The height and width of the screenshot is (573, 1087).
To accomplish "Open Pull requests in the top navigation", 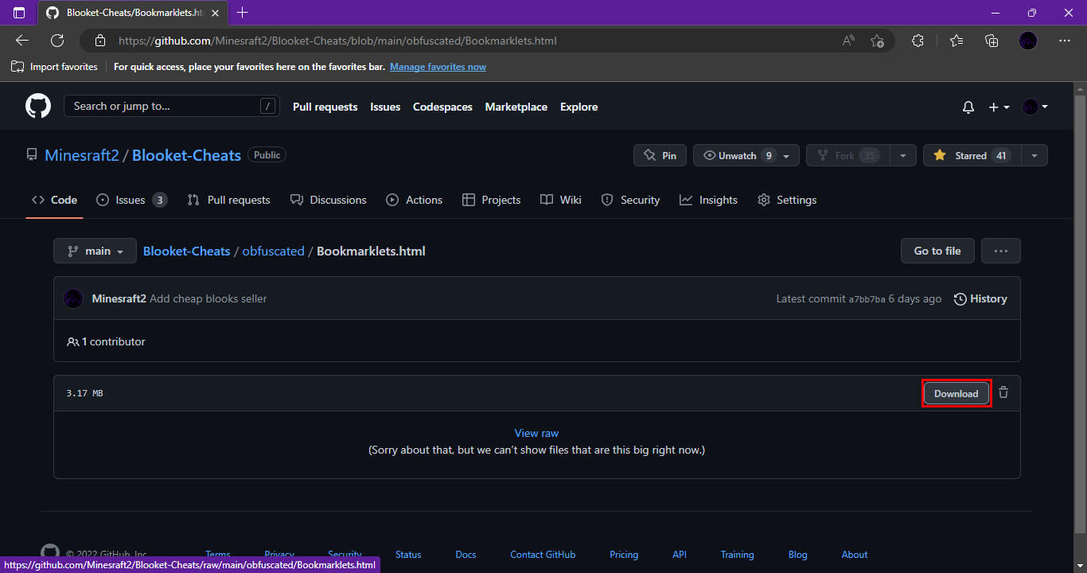I will [x=325, y=107].
